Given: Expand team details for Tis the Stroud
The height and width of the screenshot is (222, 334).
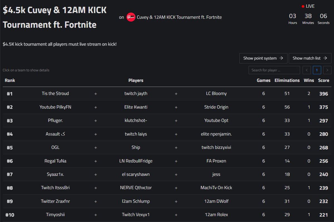Looking at the screenshot, I should pyautogui.click(x=167, y=94).
